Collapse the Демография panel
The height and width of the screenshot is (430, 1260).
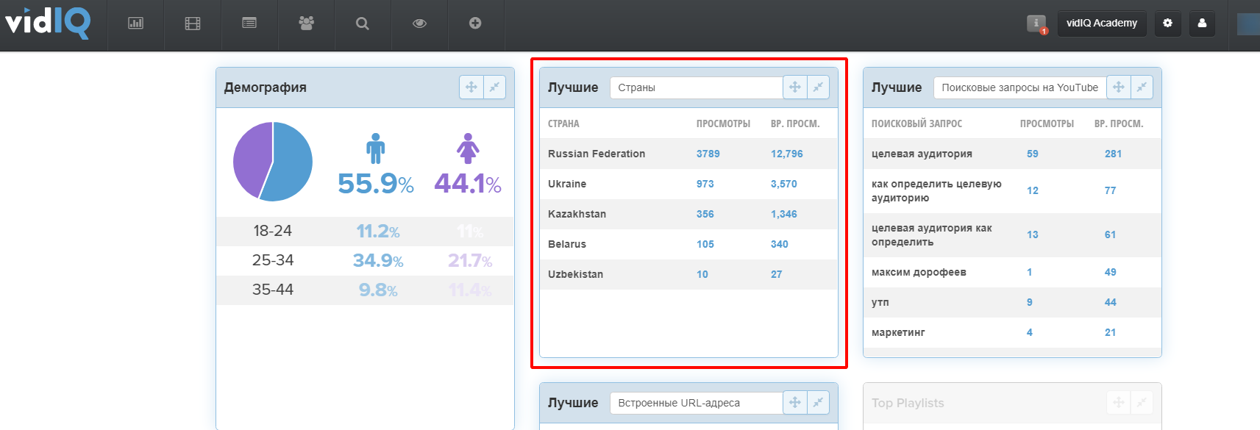pyautogui.click(x=494, y=87)
